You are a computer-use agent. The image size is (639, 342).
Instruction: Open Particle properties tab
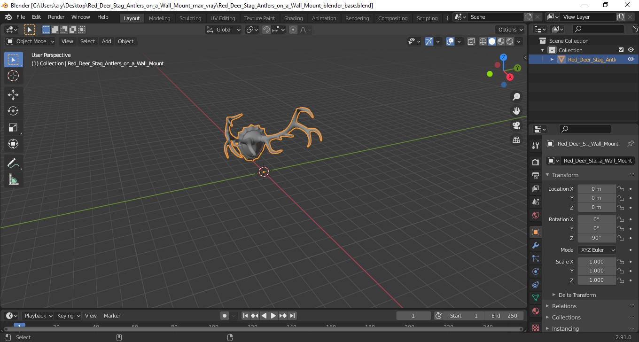point(535,258)
